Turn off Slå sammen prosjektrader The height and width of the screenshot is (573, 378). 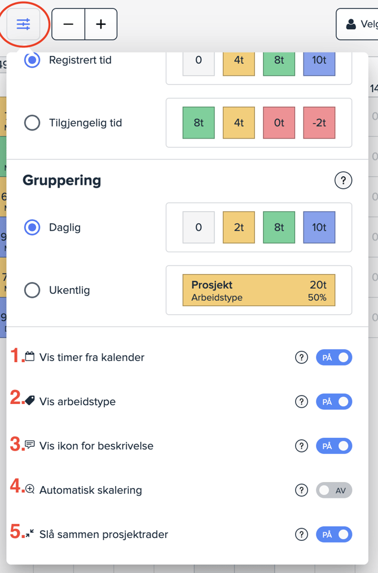coord(334,534)
